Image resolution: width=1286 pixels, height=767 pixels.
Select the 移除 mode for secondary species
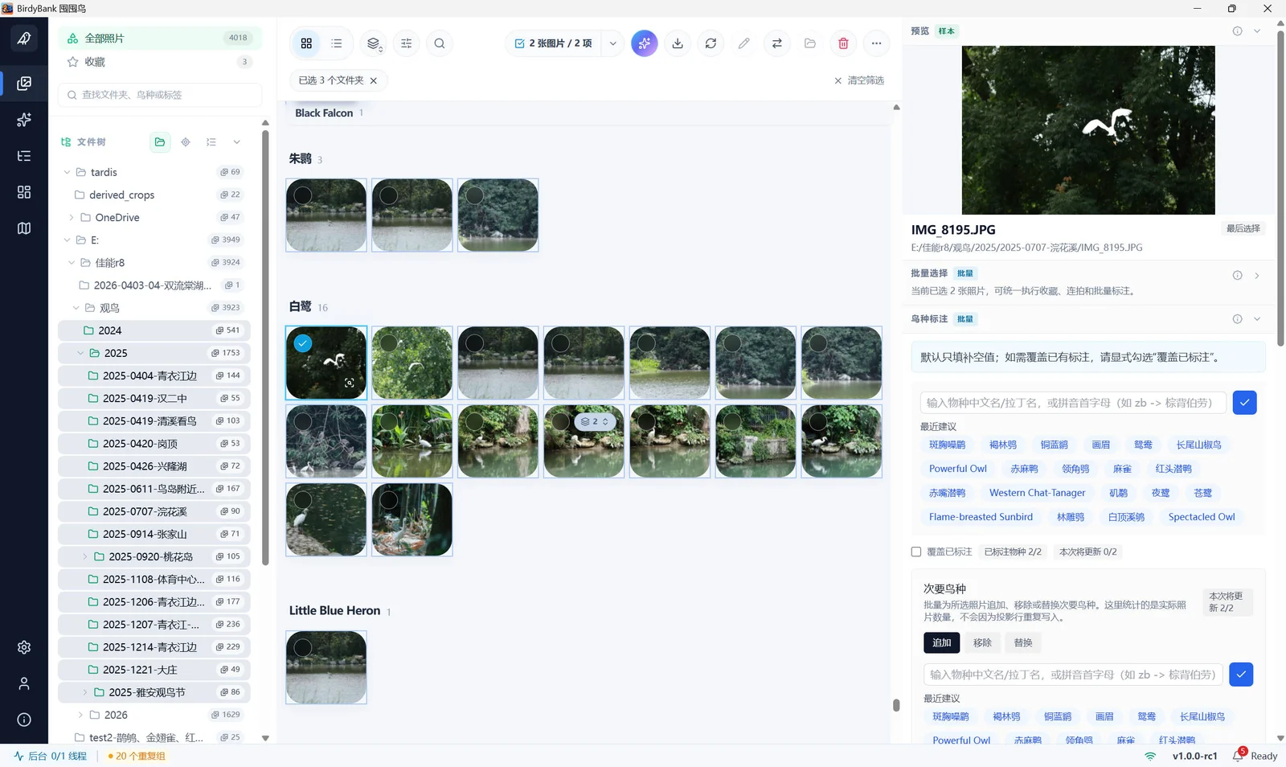coord(982,642)
